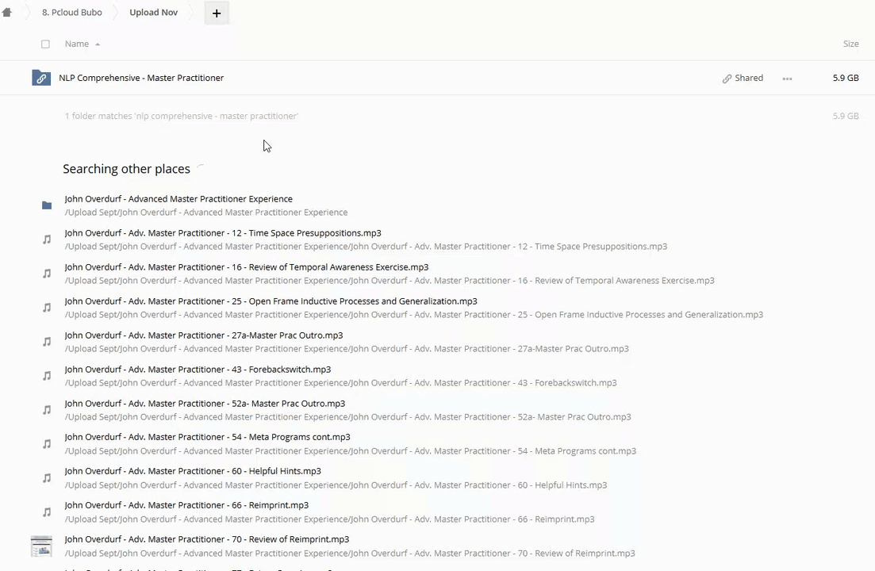Image resolution: width=875 pixels, height=571 pixels.
Task: Click the plus button to add new
Action: pyautogui.click(x=216, y=13)
